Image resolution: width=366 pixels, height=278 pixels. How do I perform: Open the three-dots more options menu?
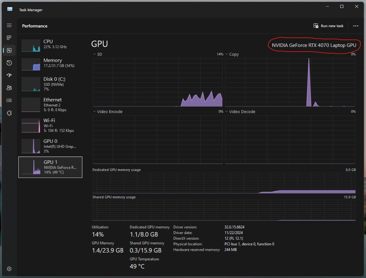[356, 26]
